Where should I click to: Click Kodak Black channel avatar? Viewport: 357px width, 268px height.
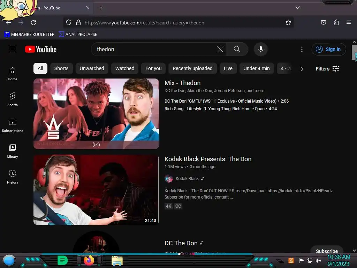pyautogui.click(x=169, y=179)
